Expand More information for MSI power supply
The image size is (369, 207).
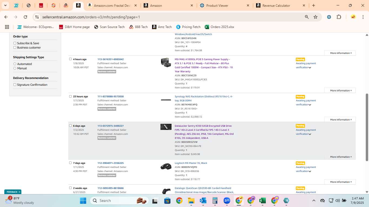[x=340, y=91]
